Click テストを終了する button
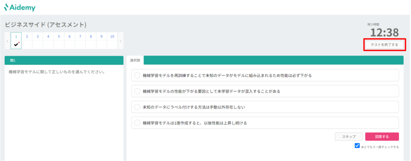Viewport: 411px width, 161px height. [x=384, y=45]
